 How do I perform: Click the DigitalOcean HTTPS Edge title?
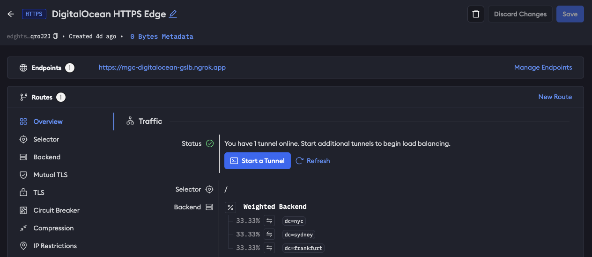[x=109, y=14]
